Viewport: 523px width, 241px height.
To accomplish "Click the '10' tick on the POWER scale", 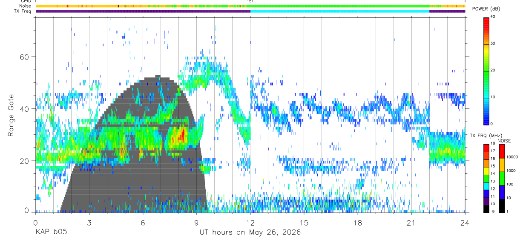I will click(493, 97).
